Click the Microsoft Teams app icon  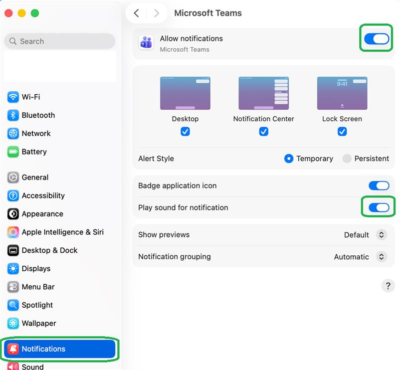point(146,43)
